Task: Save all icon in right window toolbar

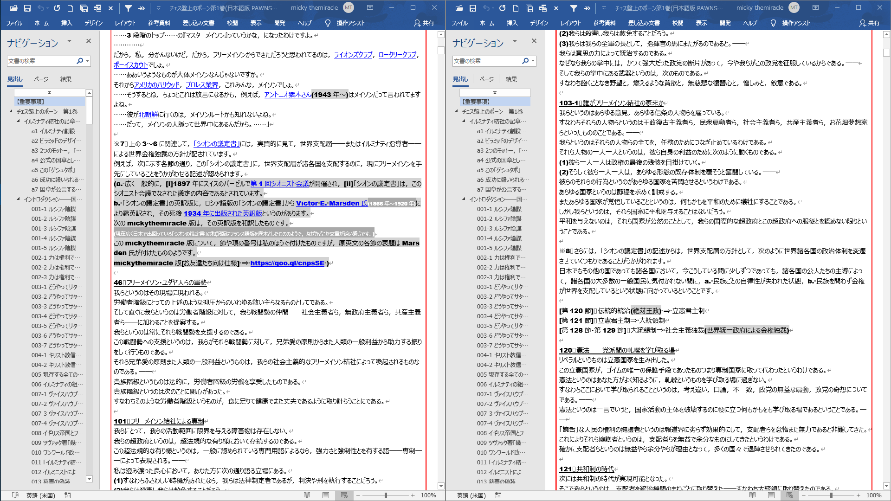Action: [x=529, y=8]
